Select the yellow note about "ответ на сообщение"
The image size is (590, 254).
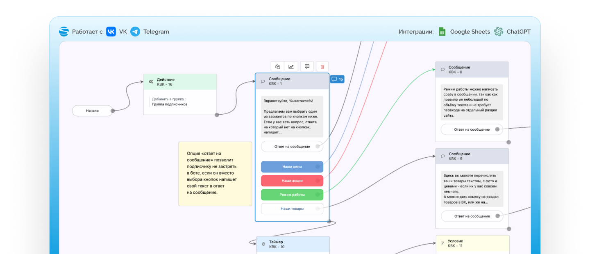click(215, 174)
